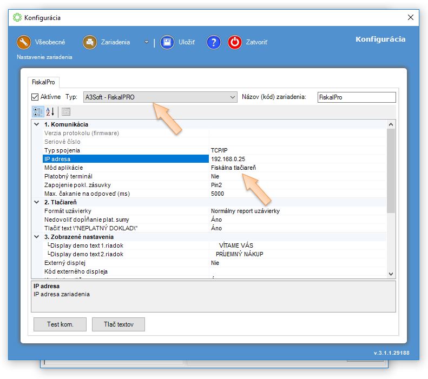Collapse the 3. Zobrazené nastavenia section
This screenshot has width=428, height=379.
click(37, 237)
